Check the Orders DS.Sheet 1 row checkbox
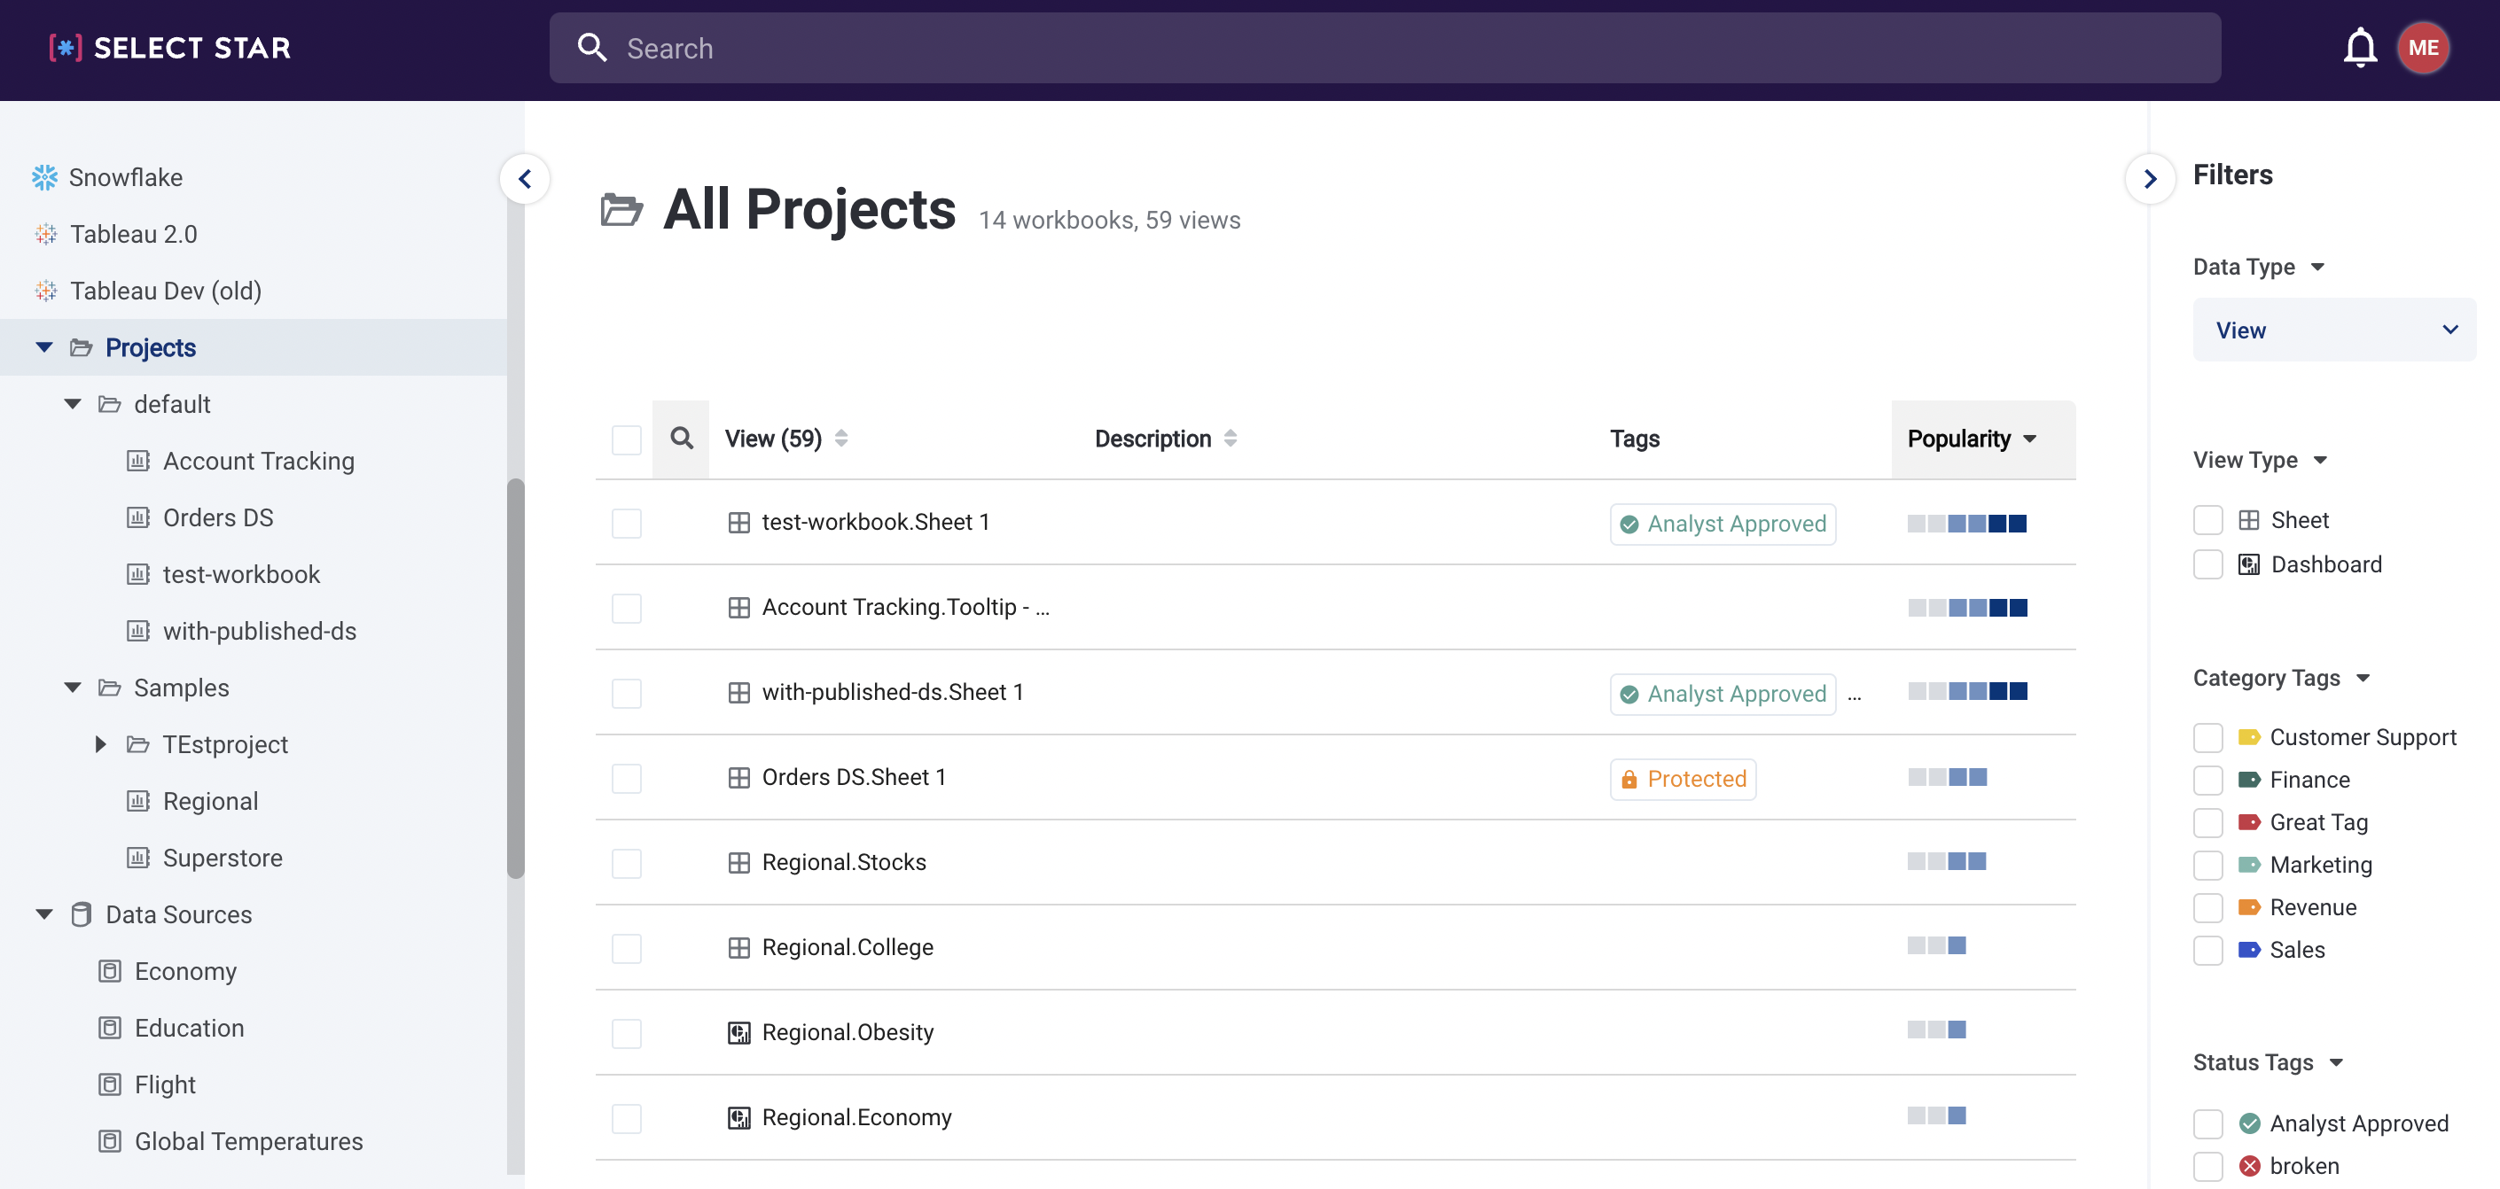Viewport: 2500px width, 1189px height. pos(626,779)
